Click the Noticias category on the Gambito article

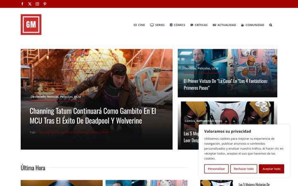[x=53, y=97]
